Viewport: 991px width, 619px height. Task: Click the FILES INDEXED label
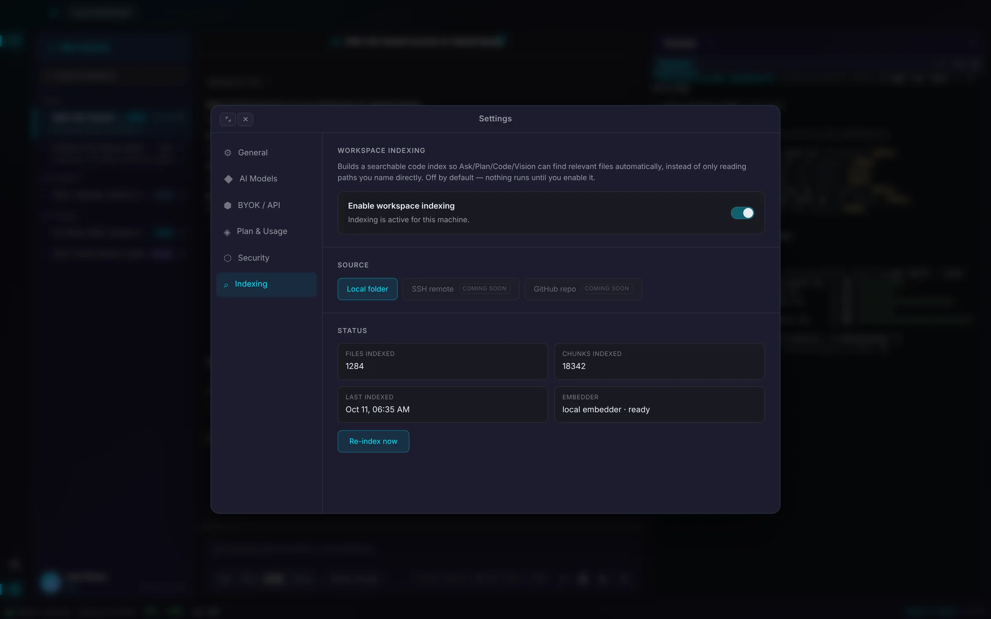[x=370, y=354]
